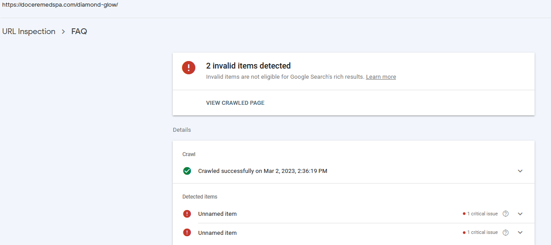Screen dimensions: 551x245
Task: Click the green crawled successfully checkmark icon
Action: (187, 171)
